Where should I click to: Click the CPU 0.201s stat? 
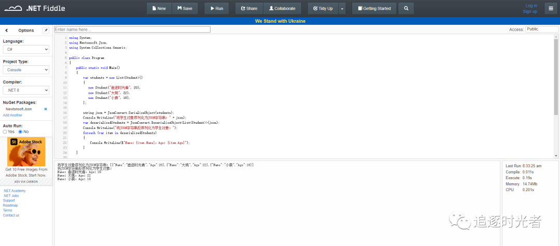click(x=520, y=190)
